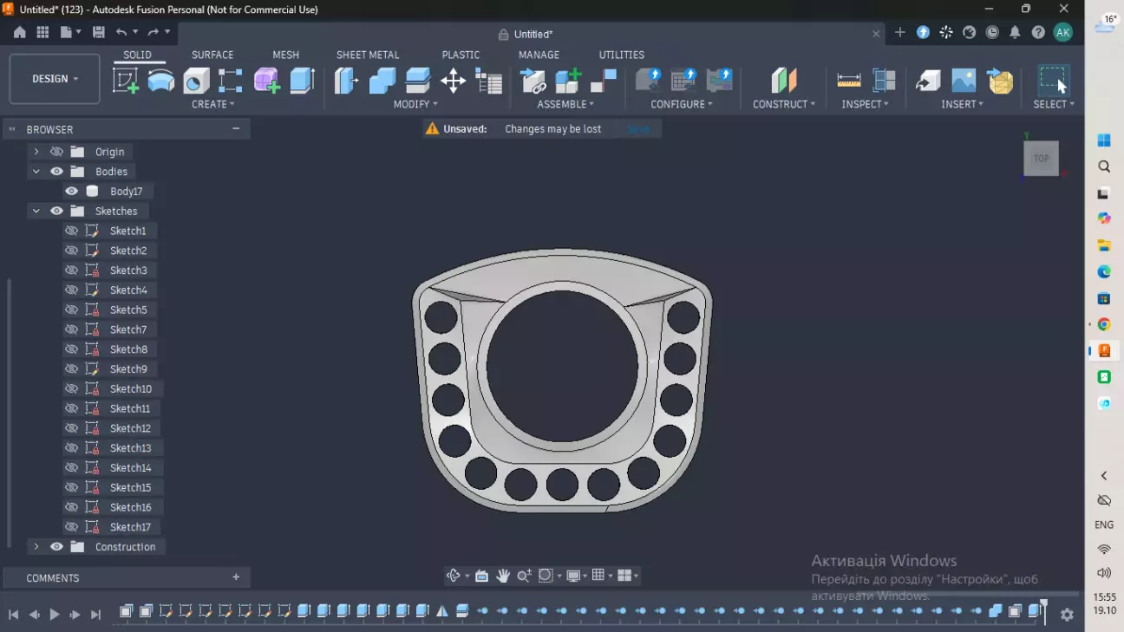The height and width of the screenshot is (632, 1124).
Task: Open the CONSTRUCT dropdown menu
Action: 784,104
